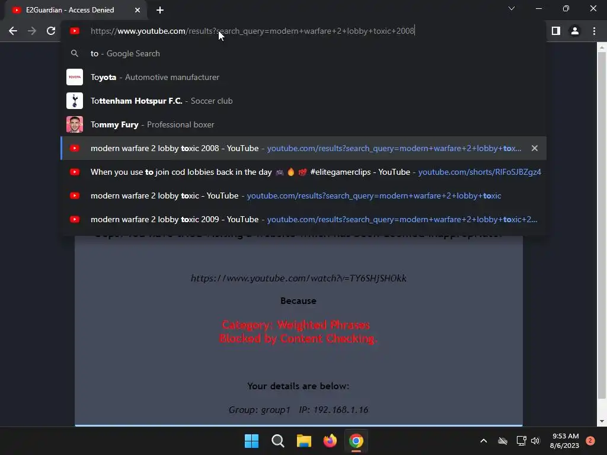Click the 'Category: Weighted Phrases' red text
The width and height of the screenshot is (607, 455).
296,325
